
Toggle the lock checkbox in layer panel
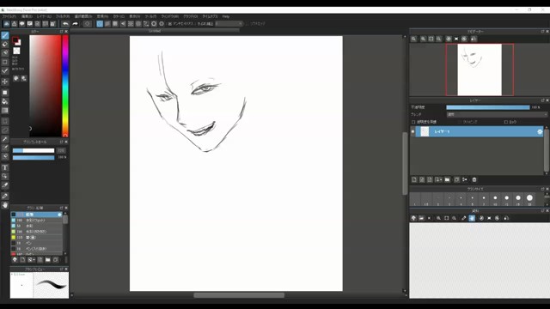pos(506,122)
